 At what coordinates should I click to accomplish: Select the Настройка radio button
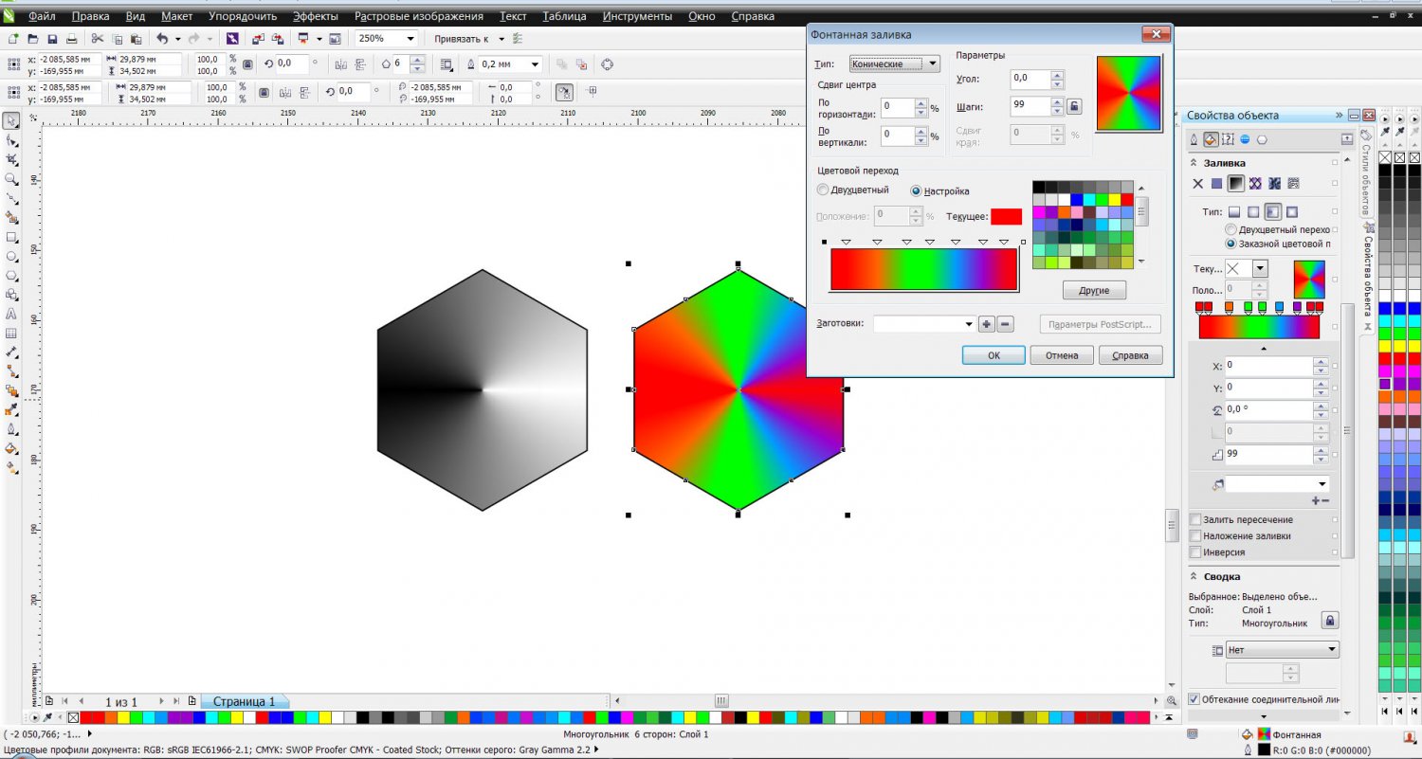click(x=916, y=190)
